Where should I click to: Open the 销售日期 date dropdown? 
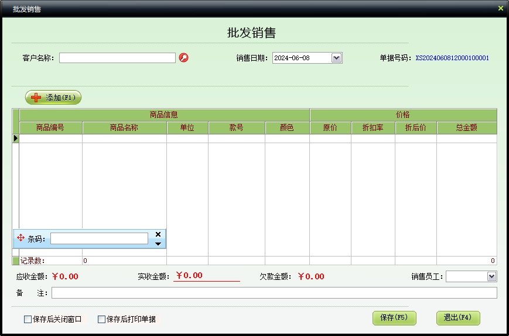(336, 58)
